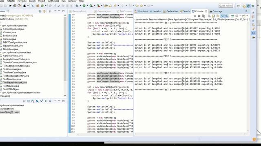
Task: Open the Display Selected Console dropdown
Action: point(240,16)
